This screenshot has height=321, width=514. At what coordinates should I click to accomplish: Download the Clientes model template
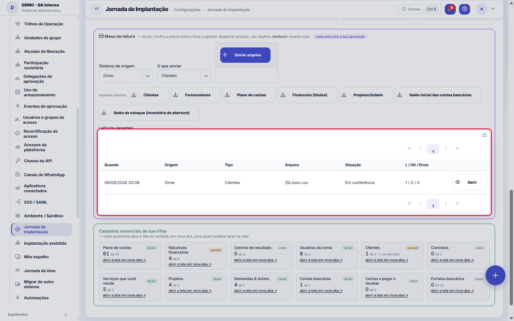point(149,95)
